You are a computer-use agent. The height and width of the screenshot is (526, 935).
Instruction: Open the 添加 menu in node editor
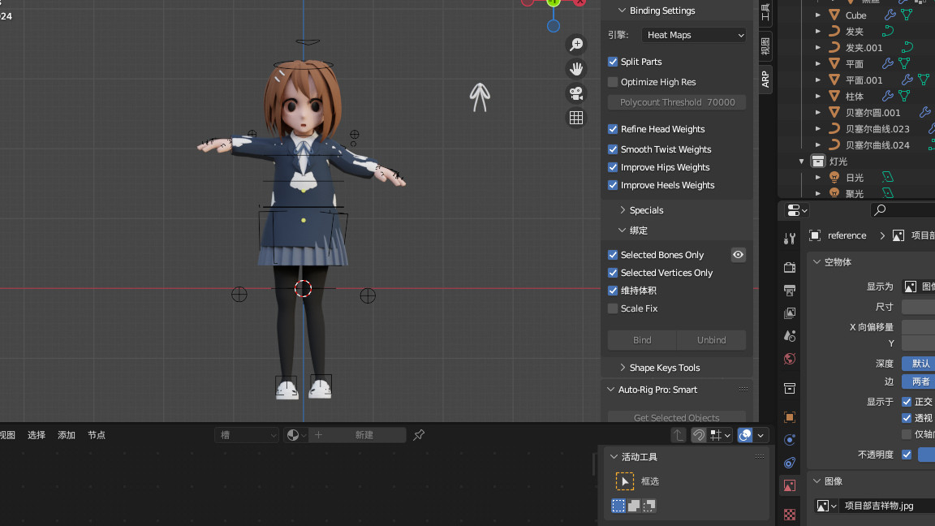(67, 435)
